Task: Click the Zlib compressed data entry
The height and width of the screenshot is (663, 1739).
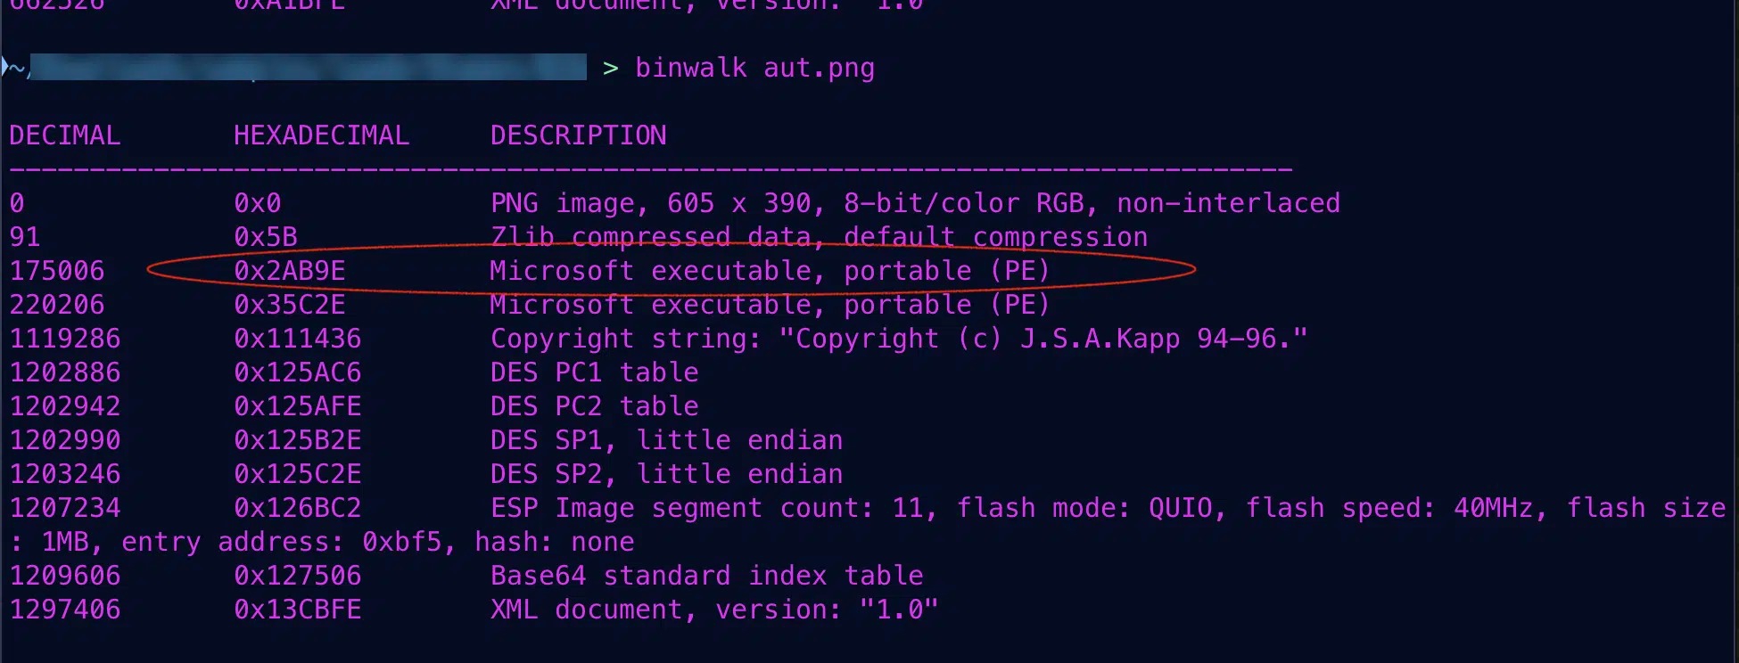Action: coord(819,237)
